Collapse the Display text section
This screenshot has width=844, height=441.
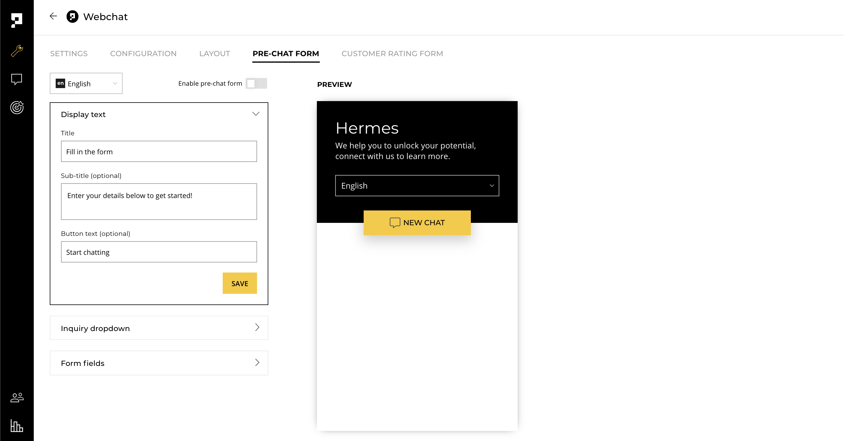[256, 114]
